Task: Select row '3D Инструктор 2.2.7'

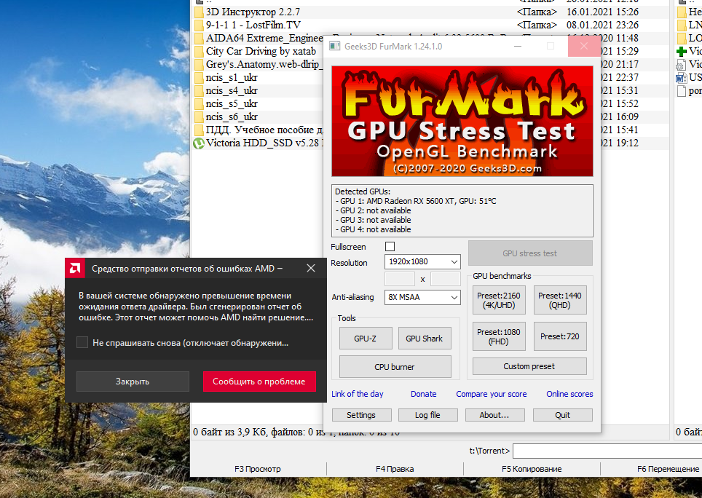Action: pos(430,12)
